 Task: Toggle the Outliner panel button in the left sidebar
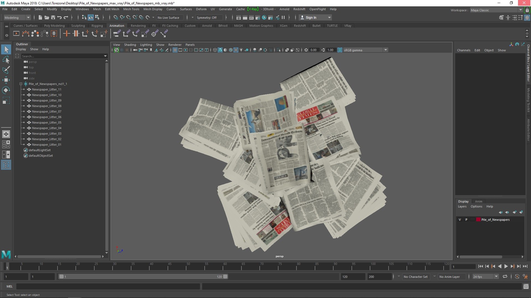[x=6, y=165]
